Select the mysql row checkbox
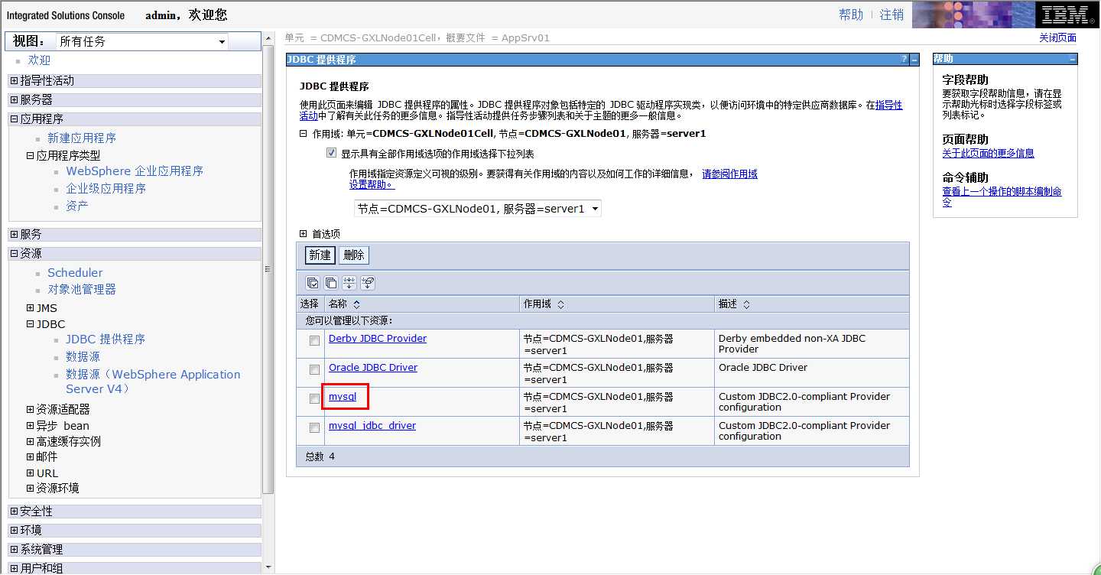 point(314,399)
